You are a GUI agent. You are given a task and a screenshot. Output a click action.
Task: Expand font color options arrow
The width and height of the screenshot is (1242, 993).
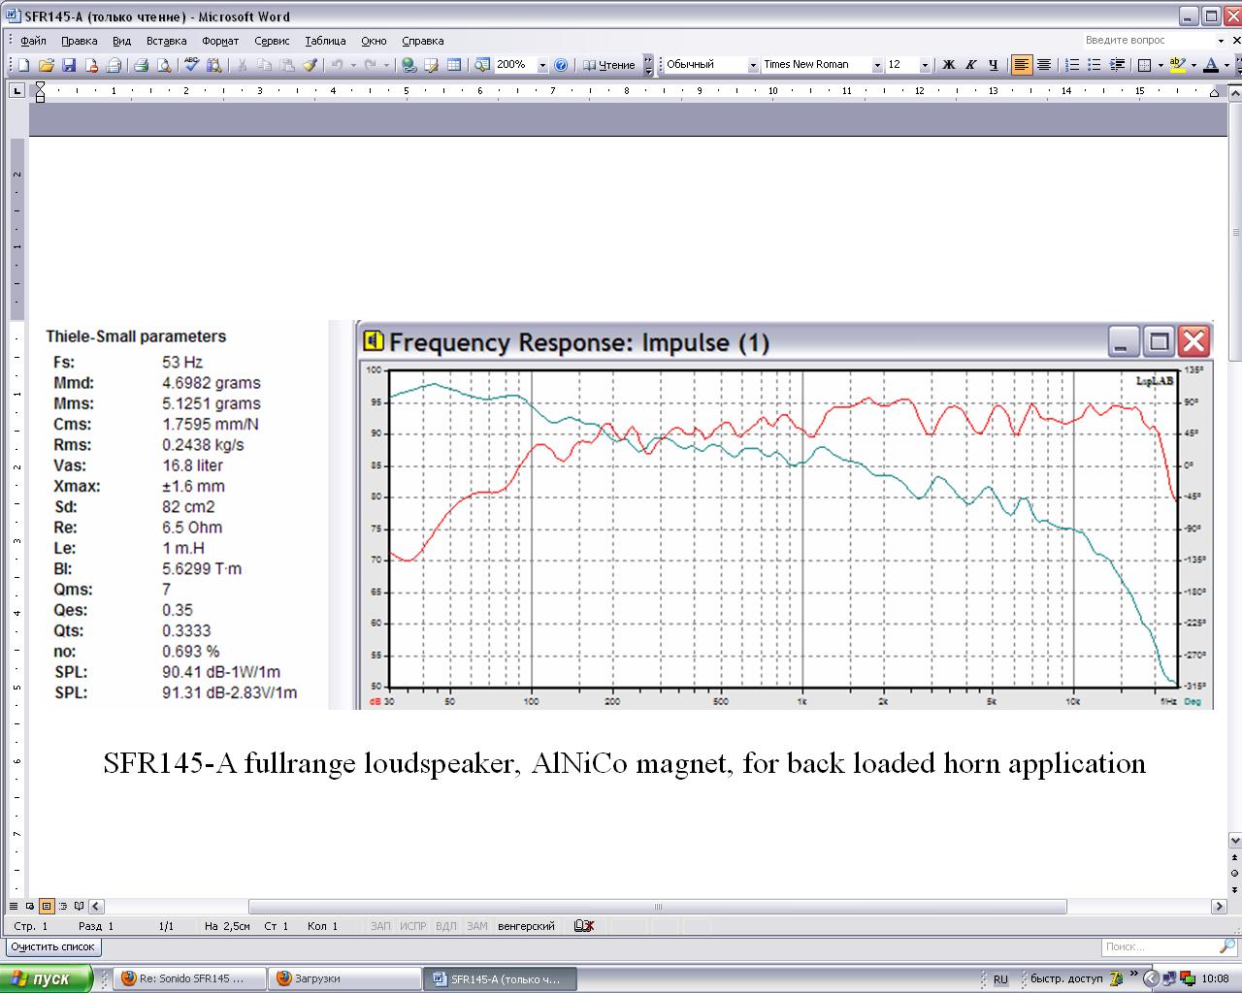(x=1226, y=65)
